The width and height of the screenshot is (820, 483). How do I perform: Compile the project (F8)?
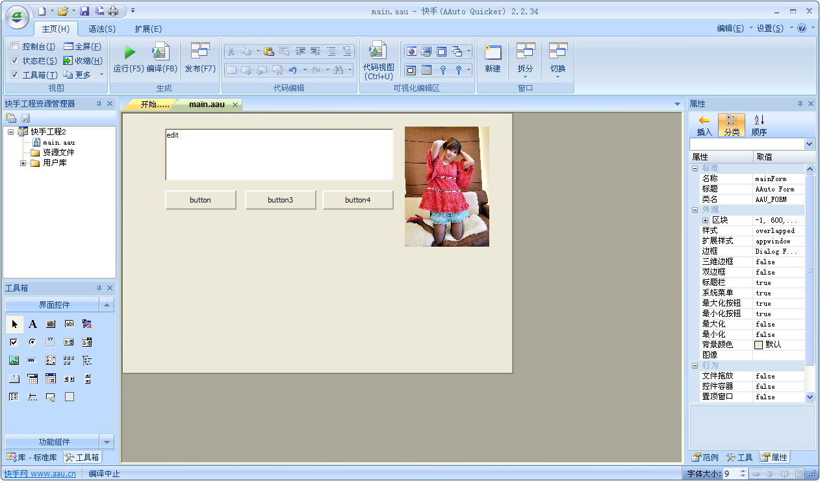click(x=161, y=58)
